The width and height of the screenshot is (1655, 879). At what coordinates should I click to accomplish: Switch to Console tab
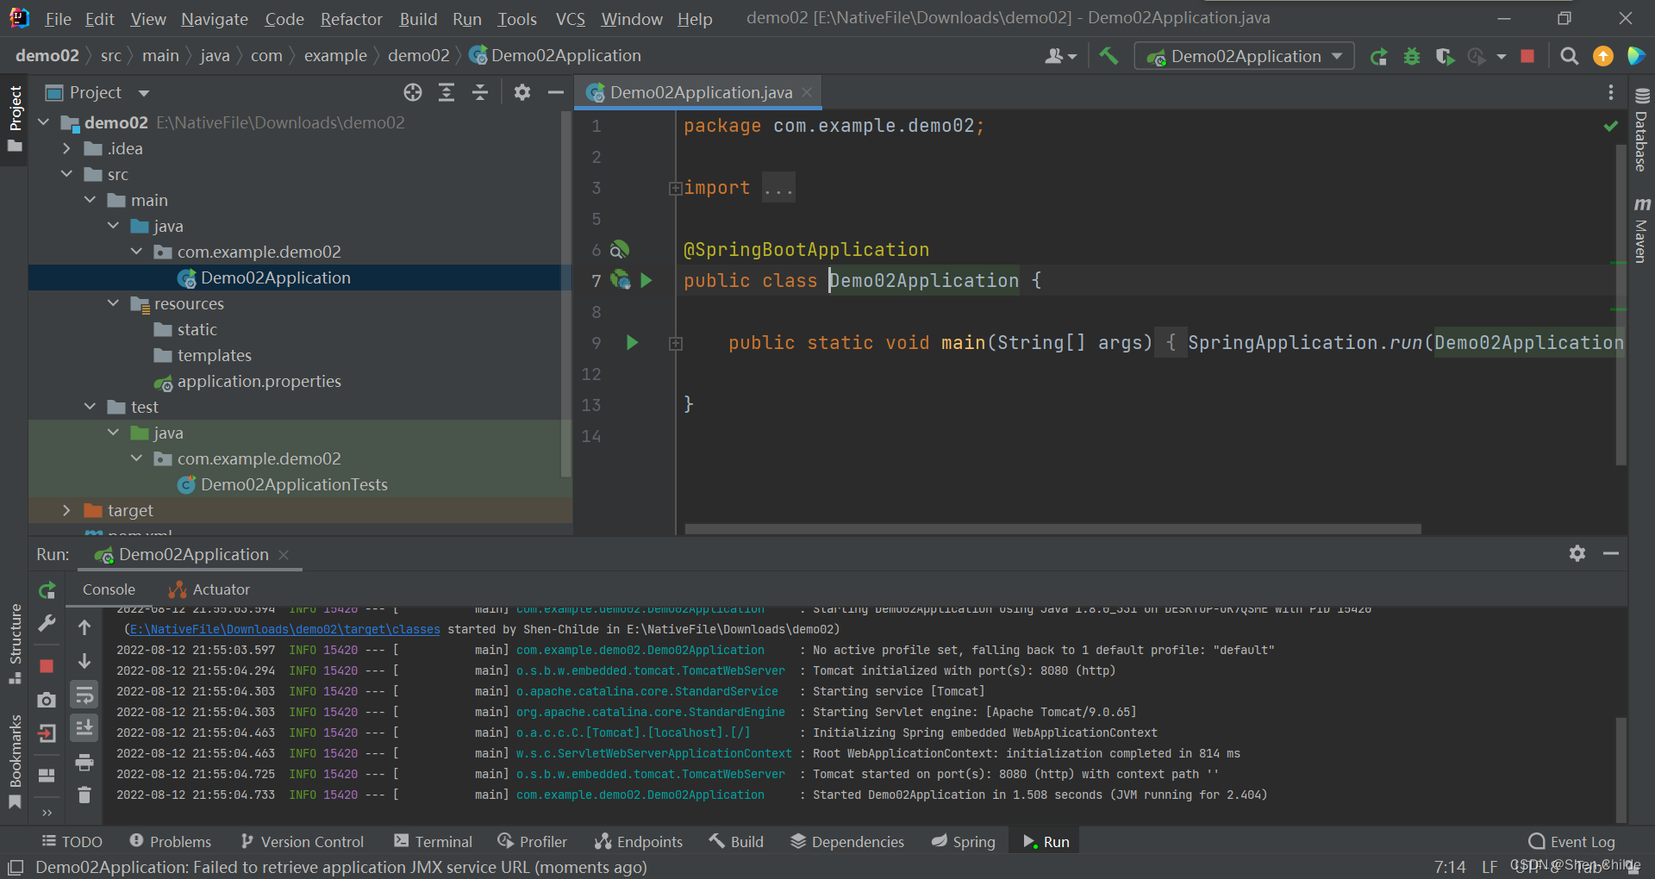tap(109, 589)
